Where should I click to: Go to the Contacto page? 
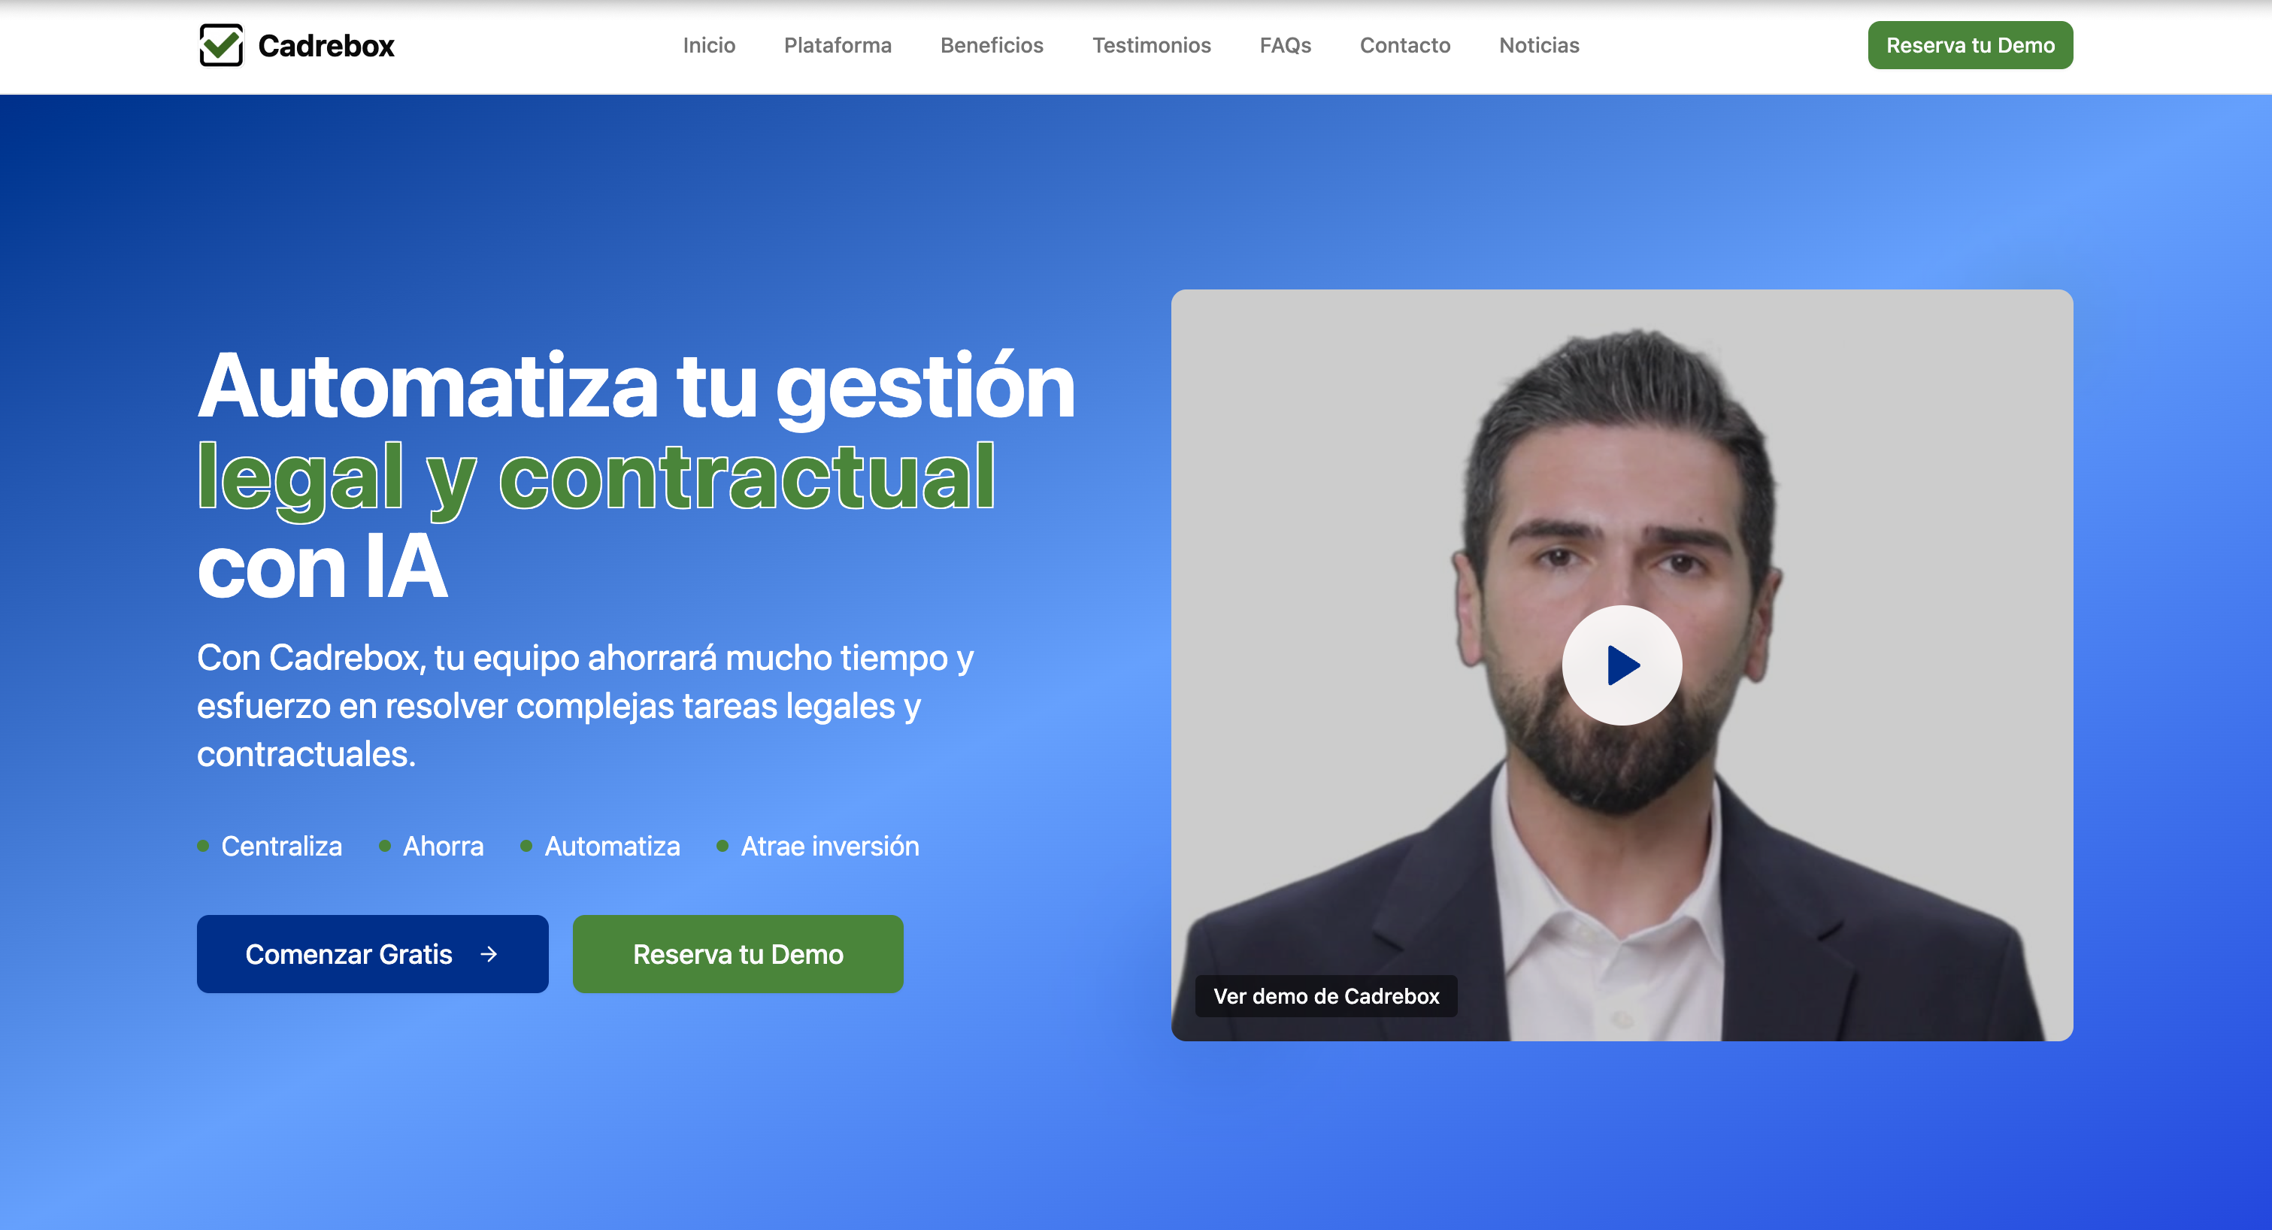pyautogui.click(x=1404, y=45)
